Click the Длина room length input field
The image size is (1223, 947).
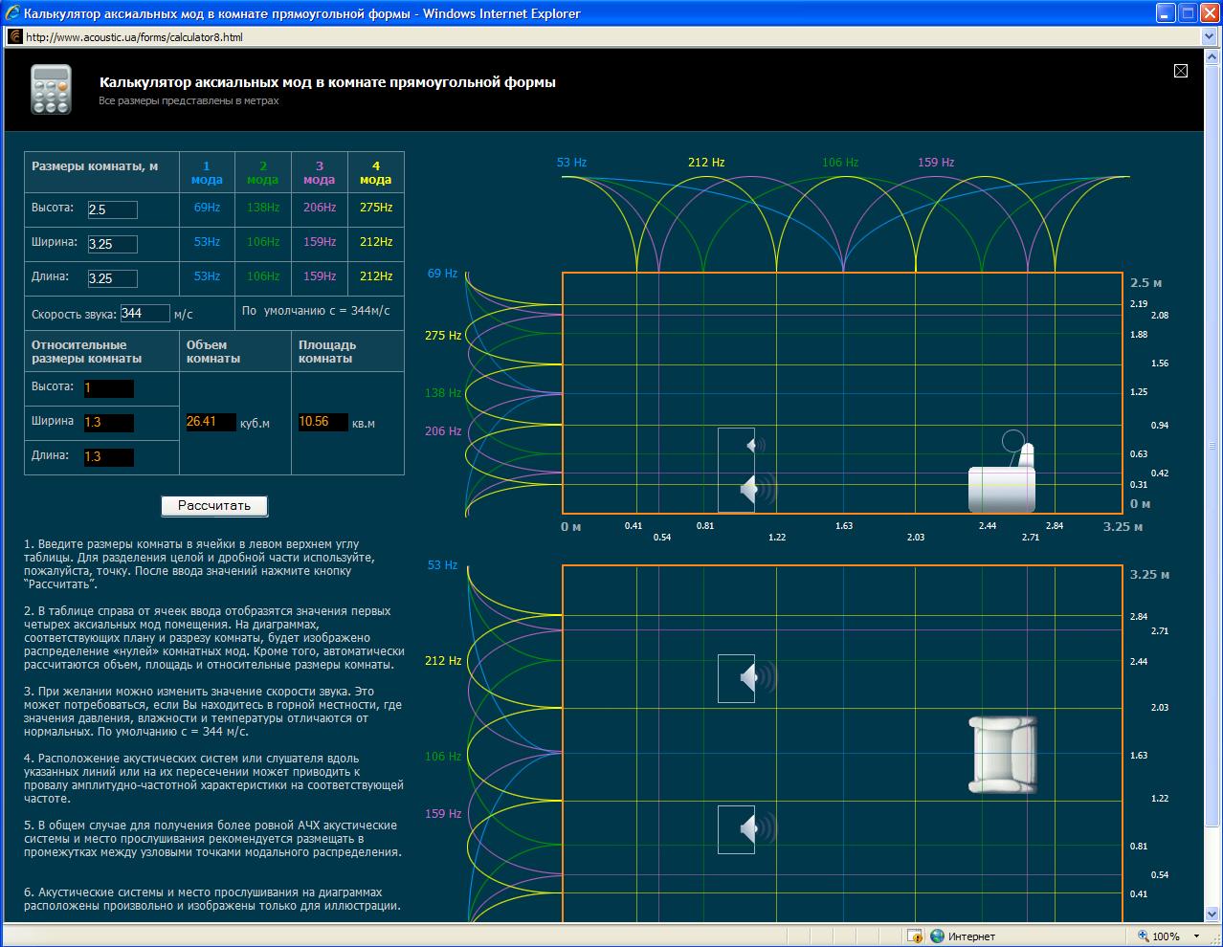coord(112,278)
